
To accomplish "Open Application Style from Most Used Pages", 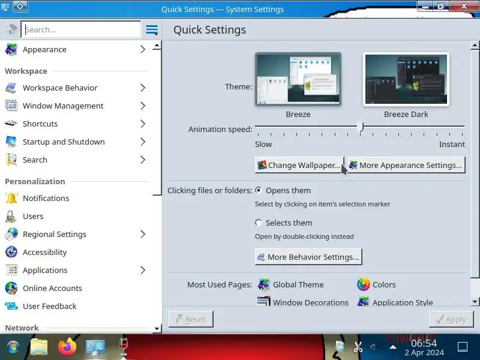I will pyautogui.click(x=395, y=302).
